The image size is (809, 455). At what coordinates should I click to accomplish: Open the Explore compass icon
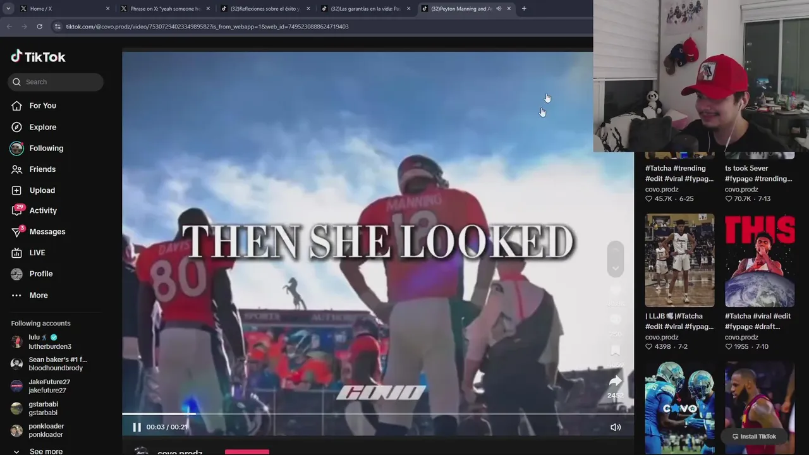[17, 127]
